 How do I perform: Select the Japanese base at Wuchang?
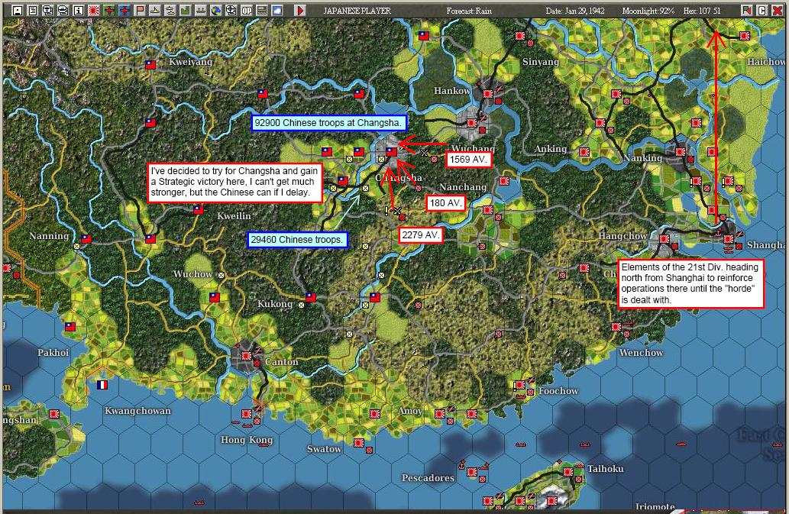pos(471,122)
